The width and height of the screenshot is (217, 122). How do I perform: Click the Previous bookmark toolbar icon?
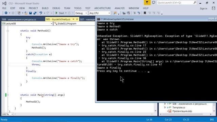click(x=150, y=13)
